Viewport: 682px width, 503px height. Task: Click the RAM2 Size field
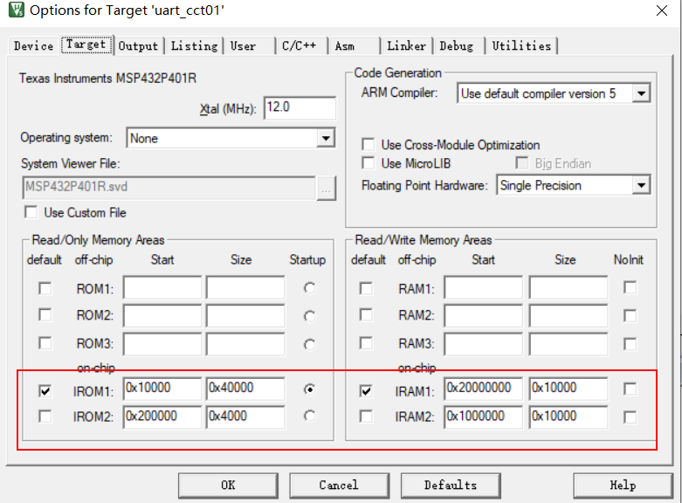[x=568, y=315]
